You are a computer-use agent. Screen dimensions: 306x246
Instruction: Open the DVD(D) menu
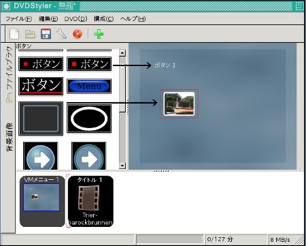(x=75, y=19)
